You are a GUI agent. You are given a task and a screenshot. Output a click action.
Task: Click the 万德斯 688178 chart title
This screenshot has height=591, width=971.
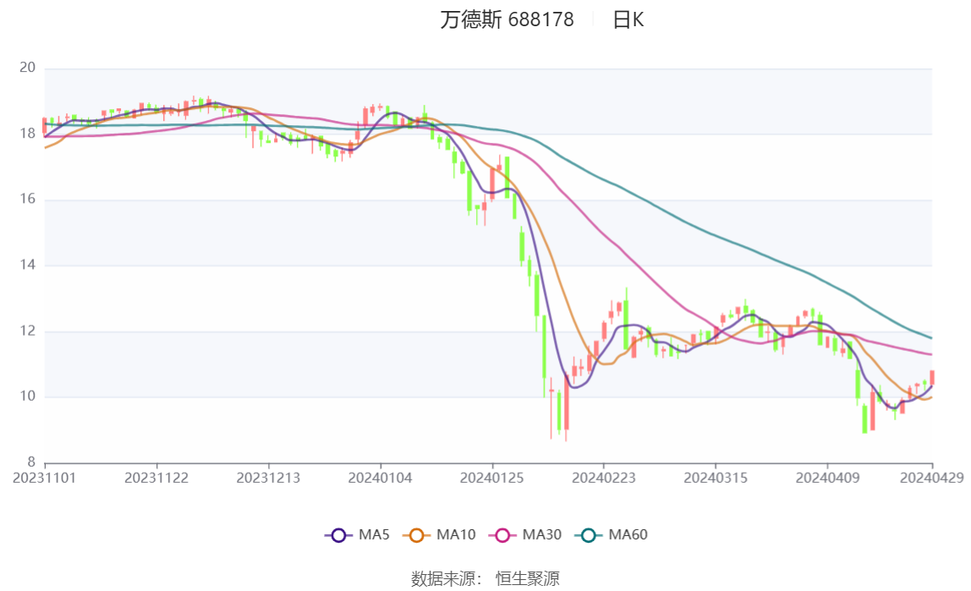[x=507, y=19]
